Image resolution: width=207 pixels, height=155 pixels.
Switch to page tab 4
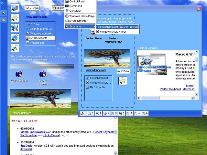coord(106,113)
